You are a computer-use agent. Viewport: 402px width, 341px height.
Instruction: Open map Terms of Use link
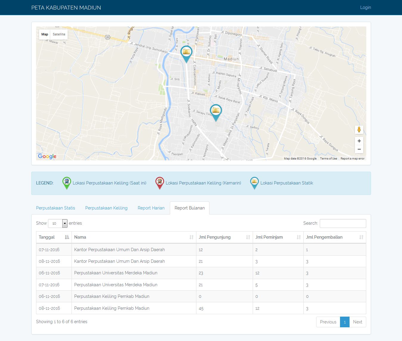328,159
